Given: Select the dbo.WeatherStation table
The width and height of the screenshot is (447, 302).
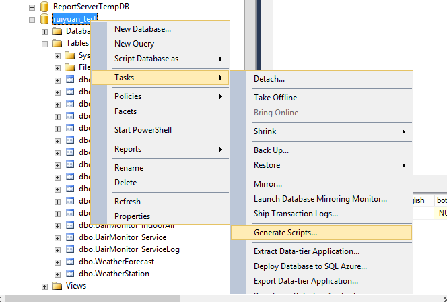Looking at the screenshot, I should pos(114,274).
